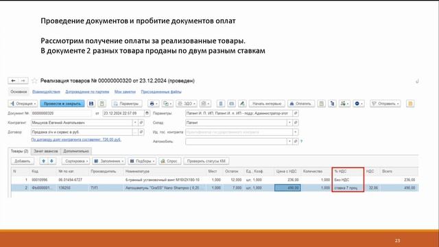This screenshot has width=439, height=247.
Task: Select the Зачет авансов tab
Action: (46, 151)
